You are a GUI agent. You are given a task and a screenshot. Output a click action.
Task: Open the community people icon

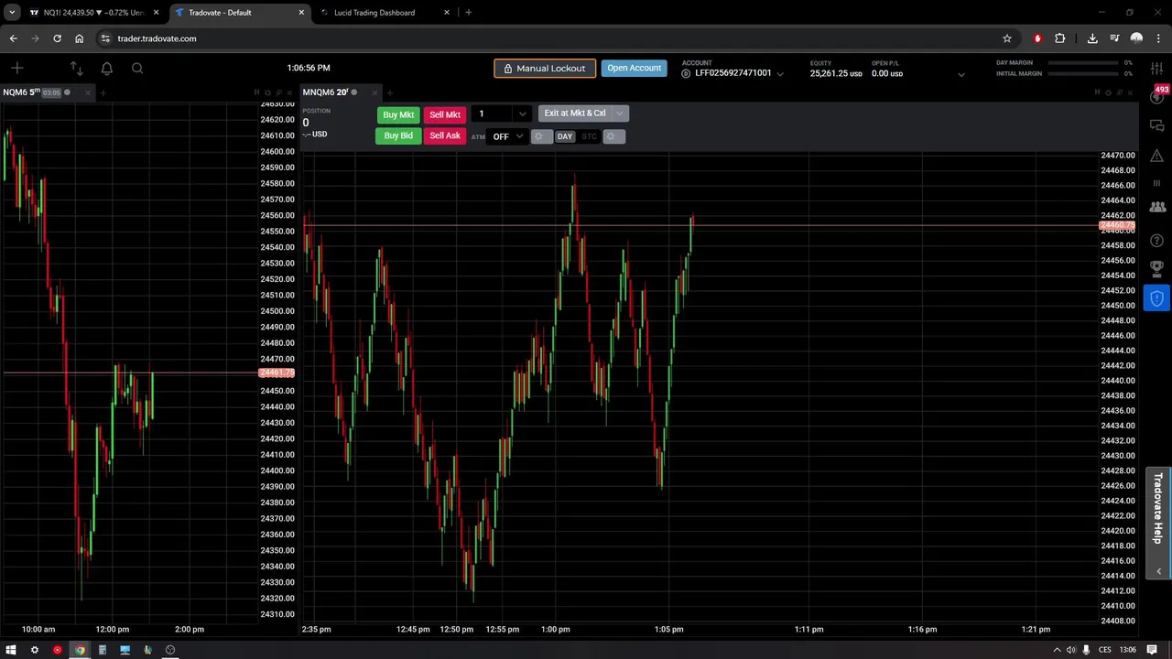pyautogui.click(x=1156, y=208)
